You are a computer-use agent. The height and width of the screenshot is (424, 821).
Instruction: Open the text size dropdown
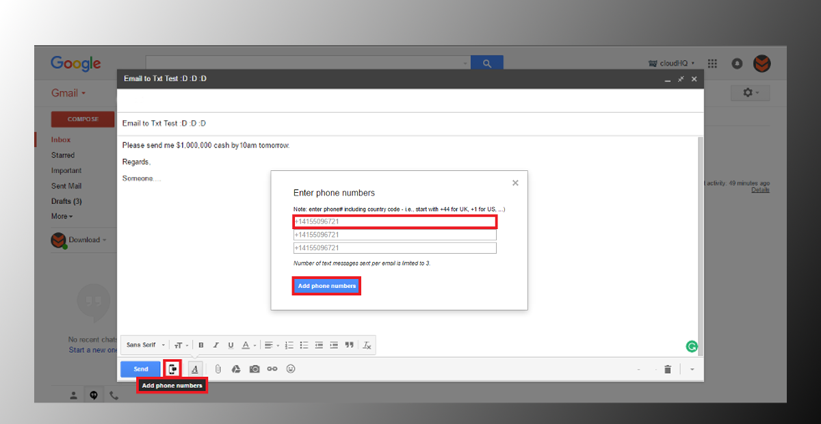[x=181, y=345]
